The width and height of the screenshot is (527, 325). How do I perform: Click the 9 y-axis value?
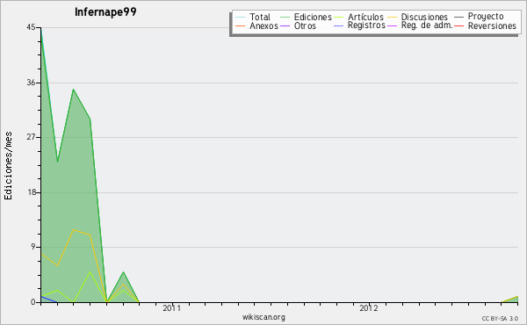point(33,247)
